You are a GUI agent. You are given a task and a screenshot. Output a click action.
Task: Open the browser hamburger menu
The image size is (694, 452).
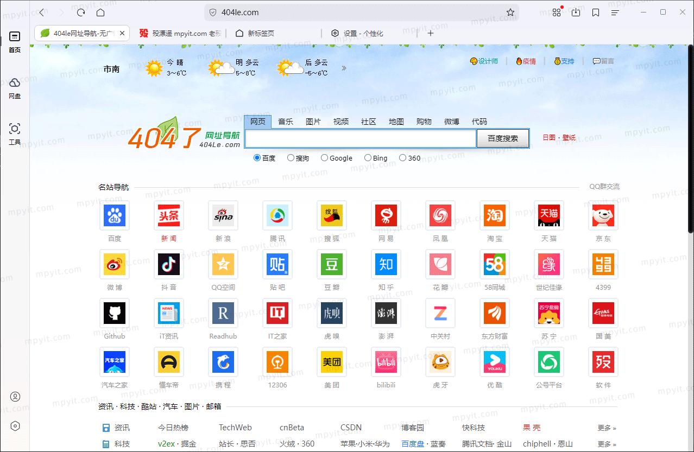[x=615, y=12]
